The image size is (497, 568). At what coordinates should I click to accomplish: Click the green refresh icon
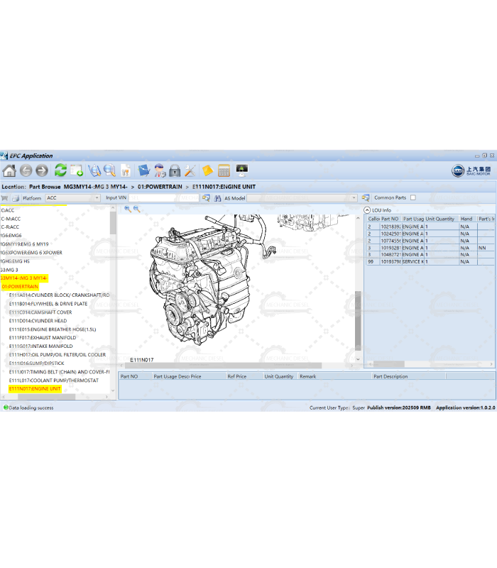point(60,170)
